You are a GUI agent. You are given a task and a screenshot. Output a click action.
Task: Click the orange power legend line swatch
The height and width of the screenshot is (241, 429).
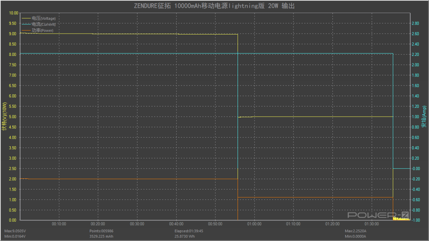click(26, 30)
